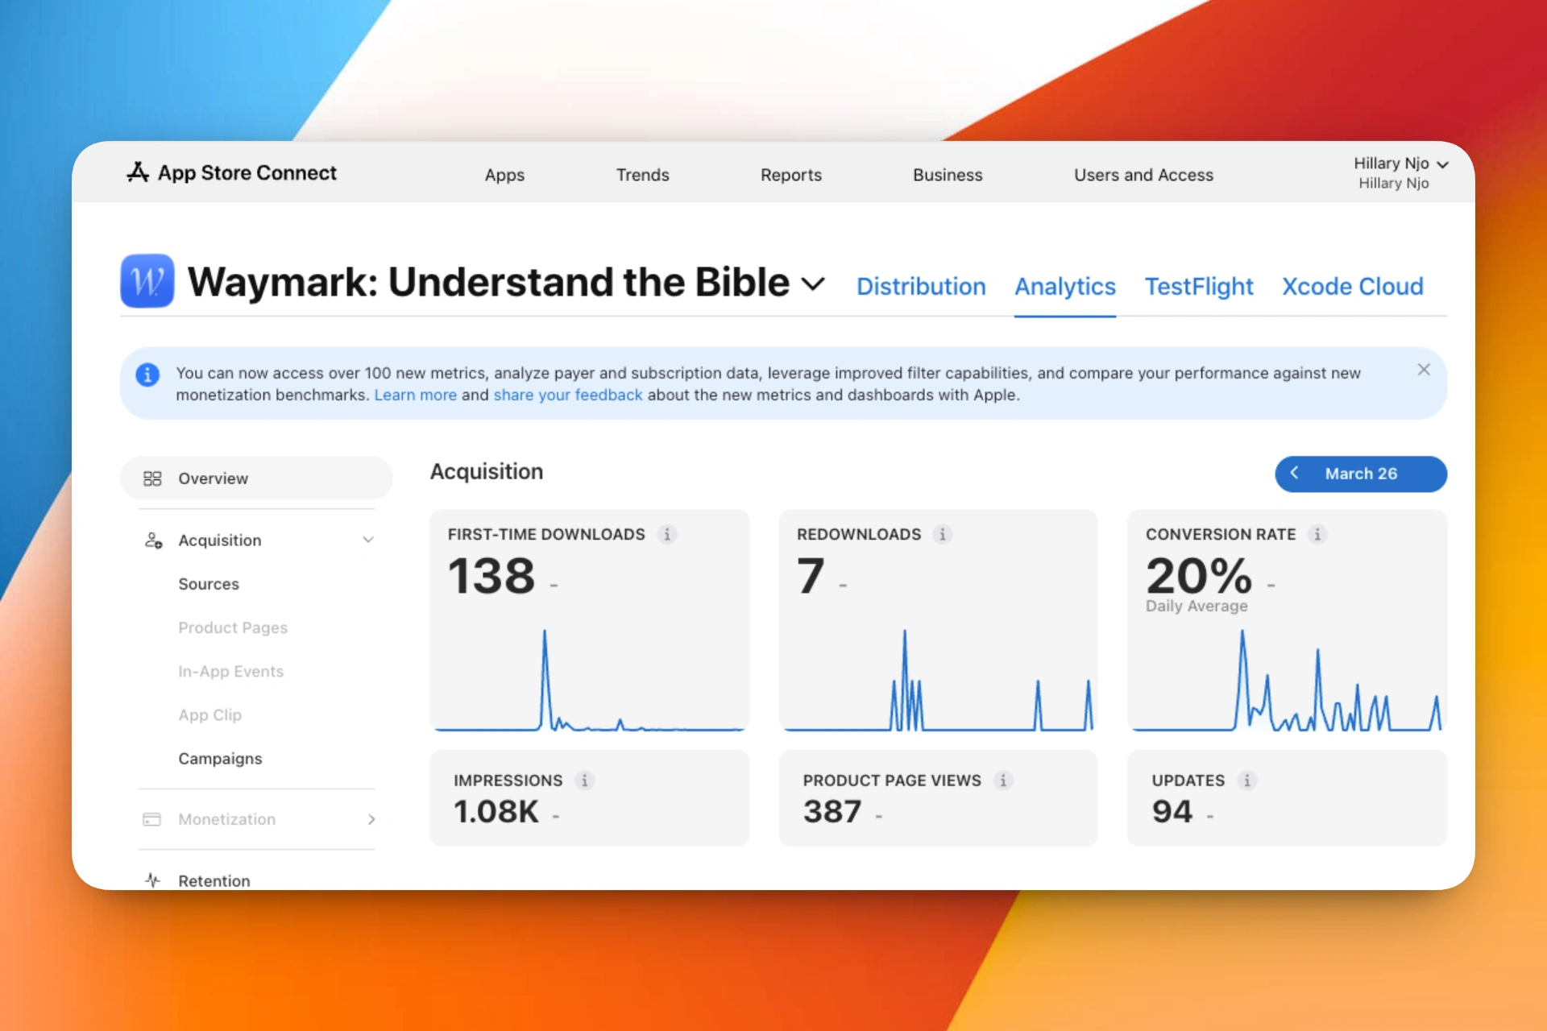This screenshot has height=1031, width=1547.
Task: Go to previous date with March 26 arrow
Action: [x=1294, y=474]
